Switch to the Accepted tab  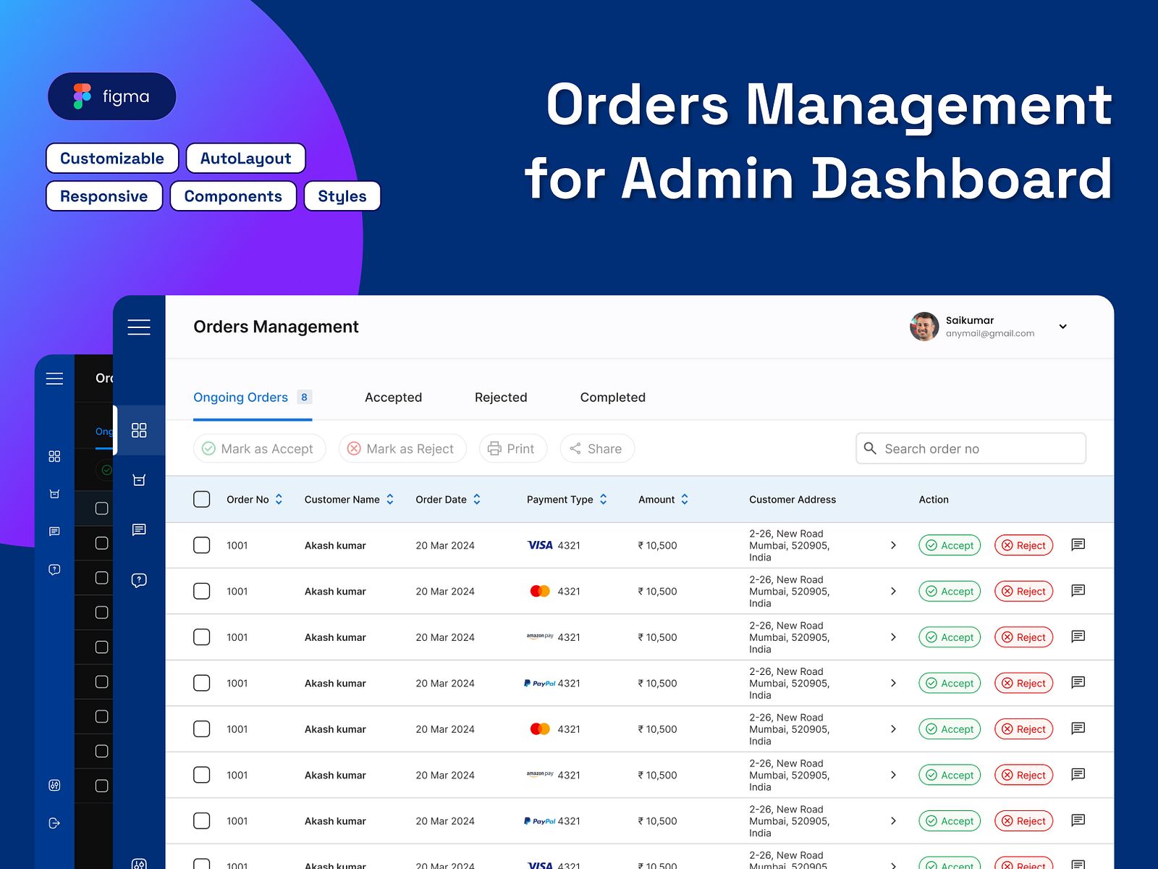(x=393, y=397)
